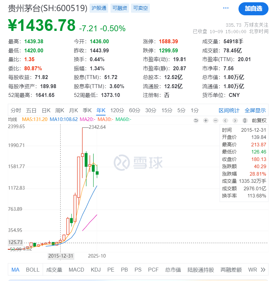Viewport: 275px width, 281px height.
Task: Click the MA10:108.62 legend label
Action: click(x=64, y=119)
